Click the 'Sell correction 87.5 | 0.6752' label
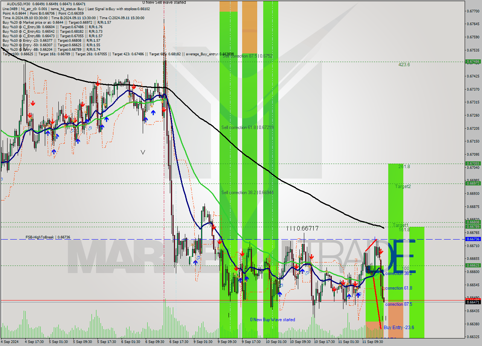The width and height of the screenshot is (482, 346). pyautogui.click(x=247, y=56)
